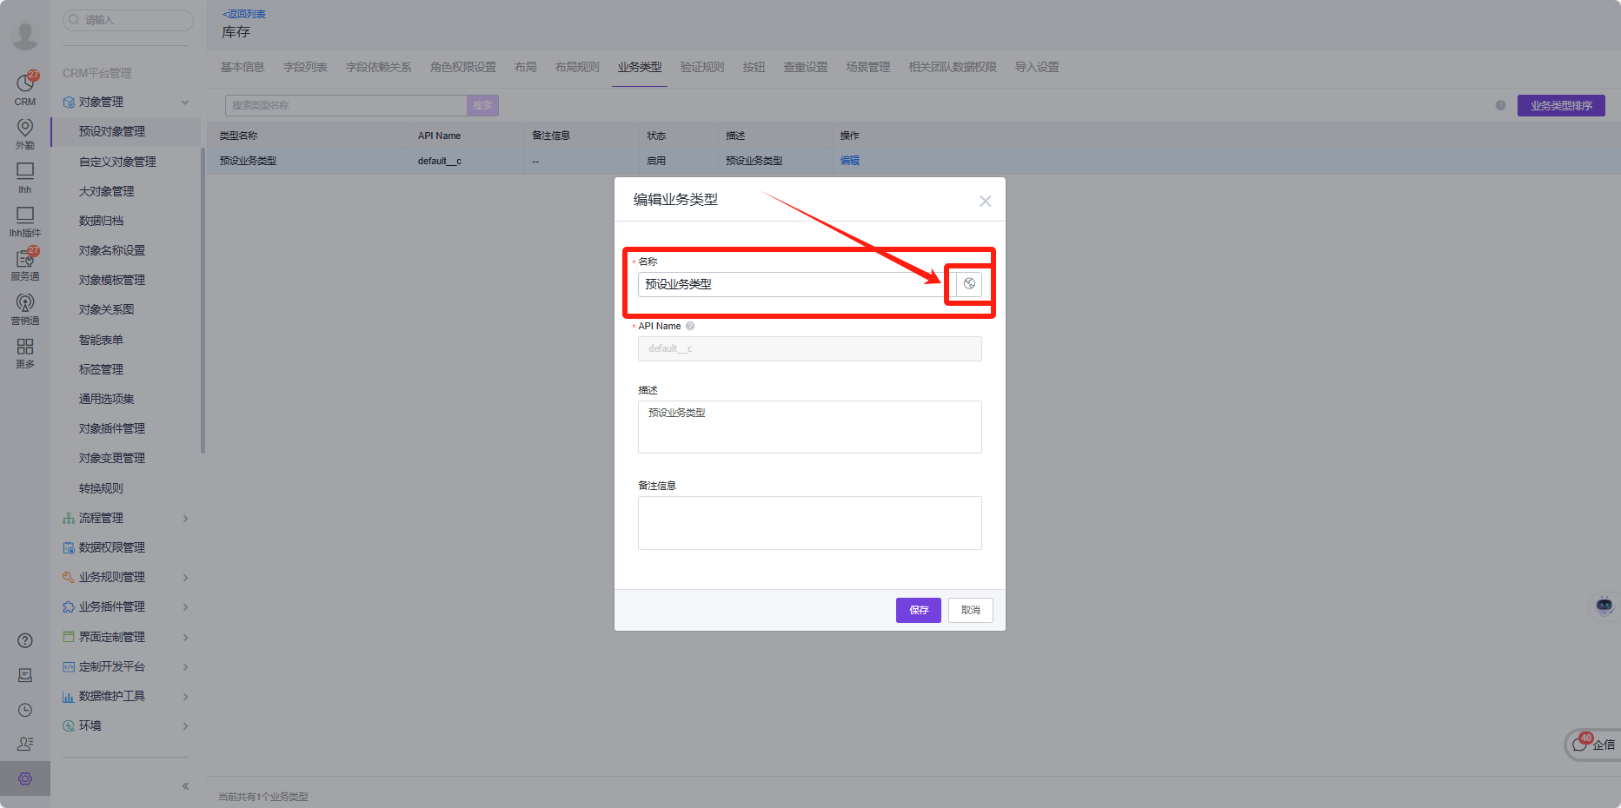
Task: Expand the 数据维护工具 menu section
Action: click(185, 697)
